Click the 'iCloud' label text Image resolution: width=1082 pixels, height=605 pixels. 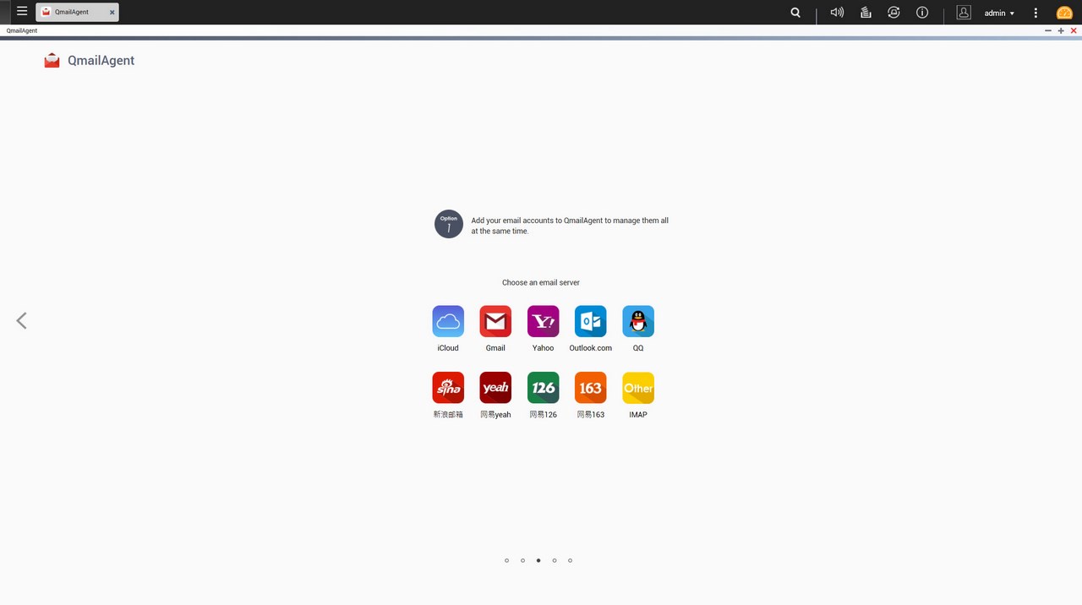point(448,348)
